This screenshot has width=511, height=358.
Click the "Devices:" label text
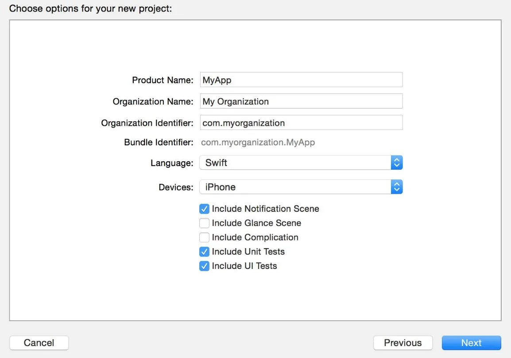[176, 187]
